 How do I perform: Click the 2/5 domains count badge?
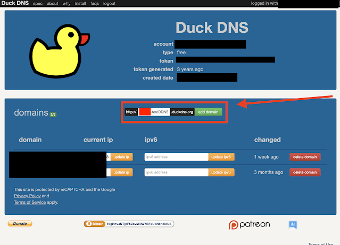pyautogui.click(x=53, y=115)
